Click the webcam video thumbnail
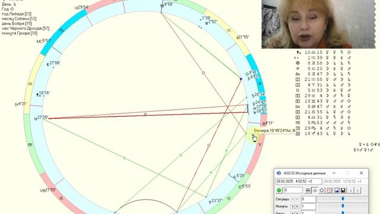The width and height of the screenshot is (380, 214). tap(318, 24)
